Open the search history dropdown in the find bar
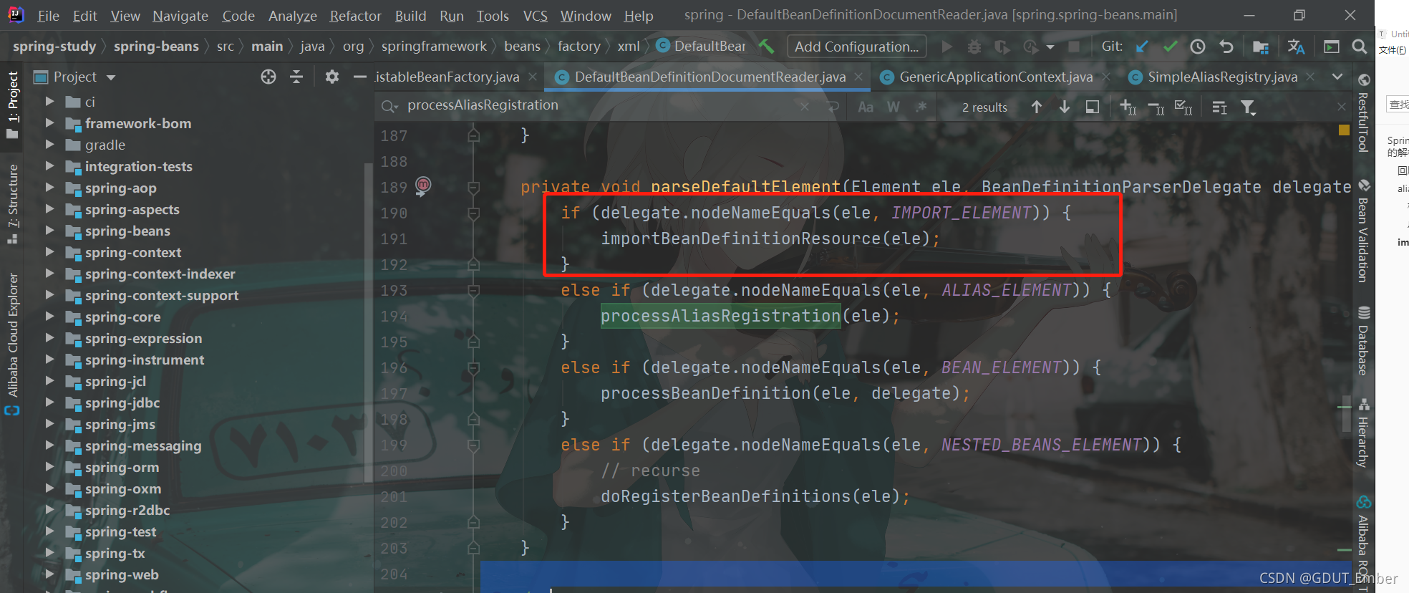 [390, 107]
